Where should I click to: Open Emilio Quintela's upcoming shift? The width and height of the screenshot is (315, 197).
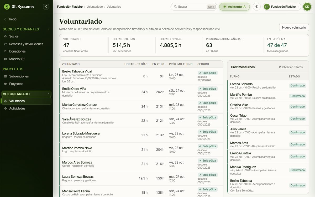pyautogui.click(x=268, y=157)
